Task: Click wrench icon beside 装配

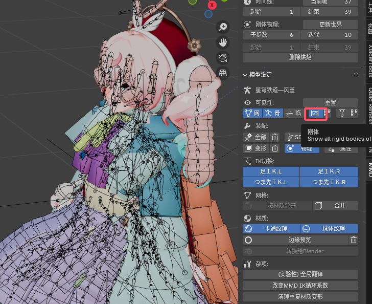Action: point(247,126)
